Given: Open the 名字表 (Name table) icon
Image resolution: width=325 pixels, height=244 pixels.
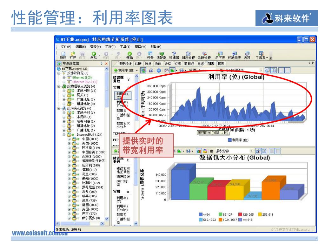Looking at the screenshot, I should pyautogui.click(x=220, y=56).
